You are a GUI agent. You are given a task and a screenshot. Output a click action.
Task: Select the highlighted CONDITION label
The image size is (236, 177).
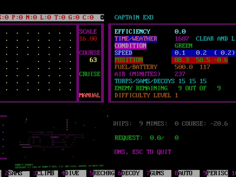click(x=130, y=46)
